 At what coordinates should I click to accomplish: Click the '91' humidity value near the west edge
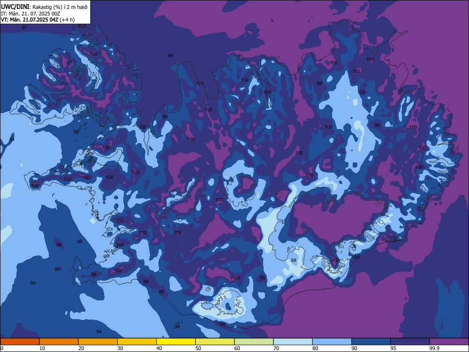pyautogui.click(x=12, y=139)
